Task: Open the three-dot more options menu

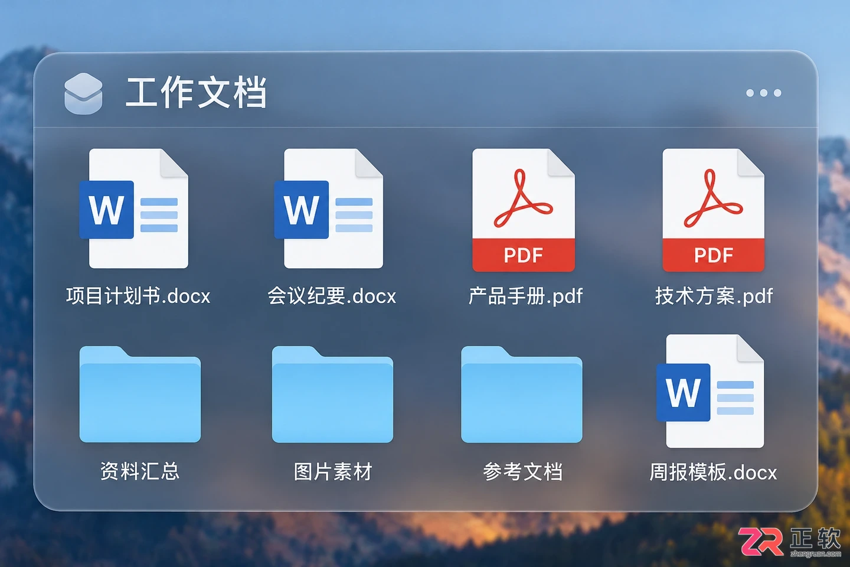Action: click(x=764, y=93)
